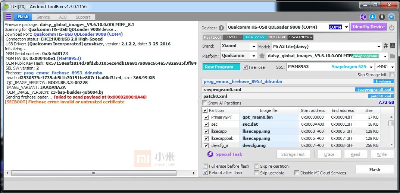This screenshot has width=400, height=193.
Task: Click the Identify Device button
Action: click(369, 27)
